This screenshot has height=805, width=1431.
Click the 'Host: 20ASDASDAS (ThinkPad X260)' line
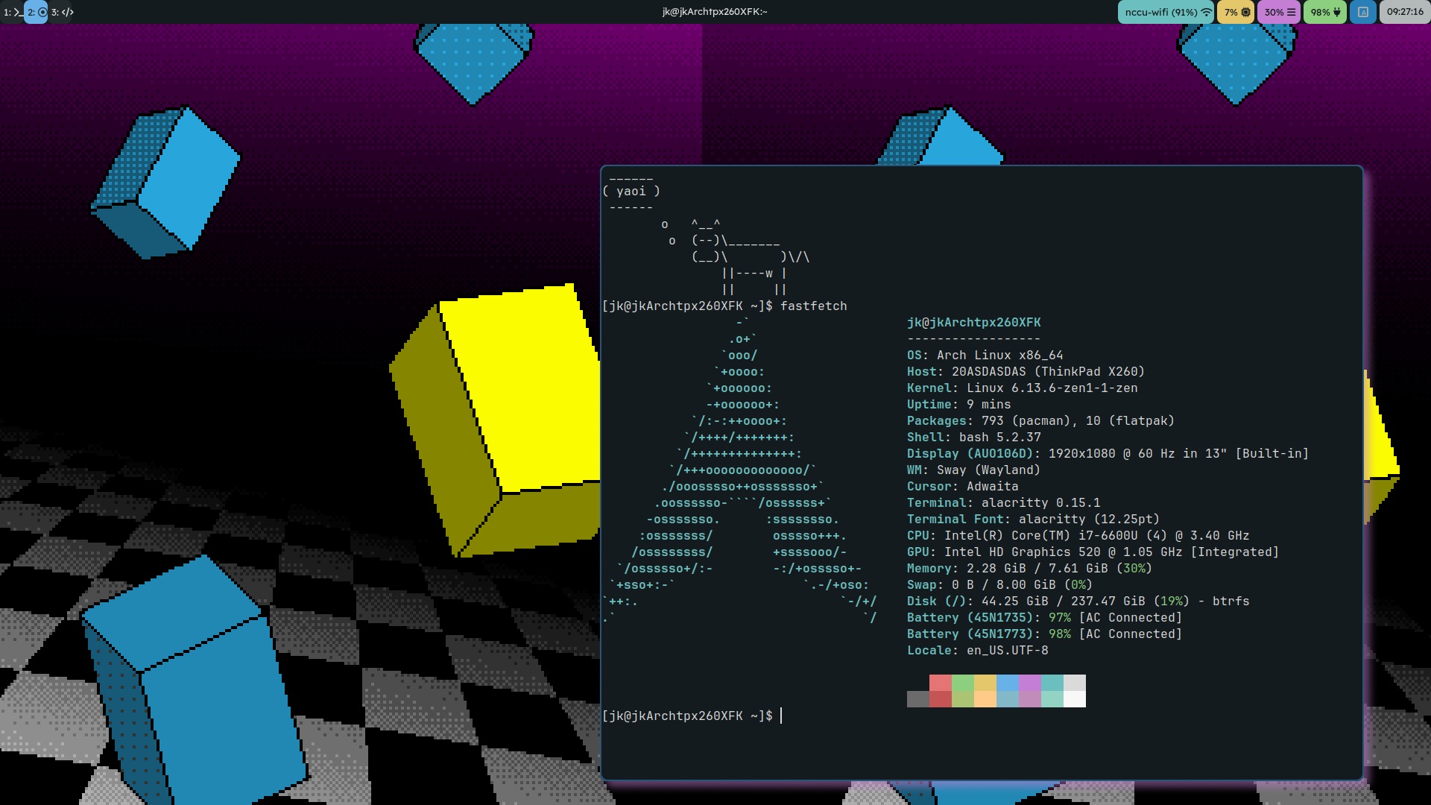point(1026,371)
